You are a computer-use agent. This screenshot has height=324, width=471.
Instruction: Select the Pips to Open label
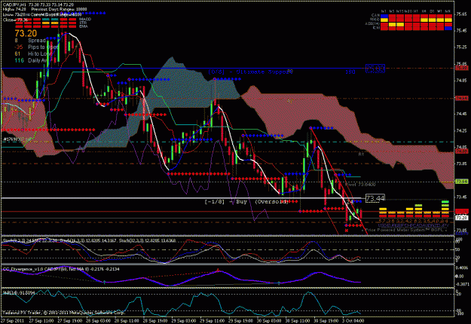click(42, 47)
